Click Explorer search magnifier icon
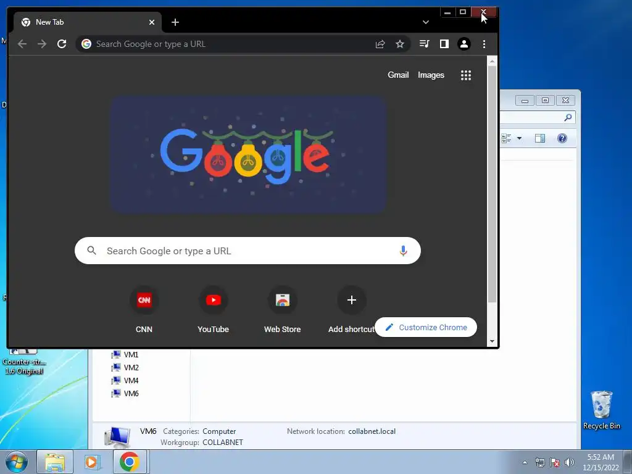 pos(568,117)
